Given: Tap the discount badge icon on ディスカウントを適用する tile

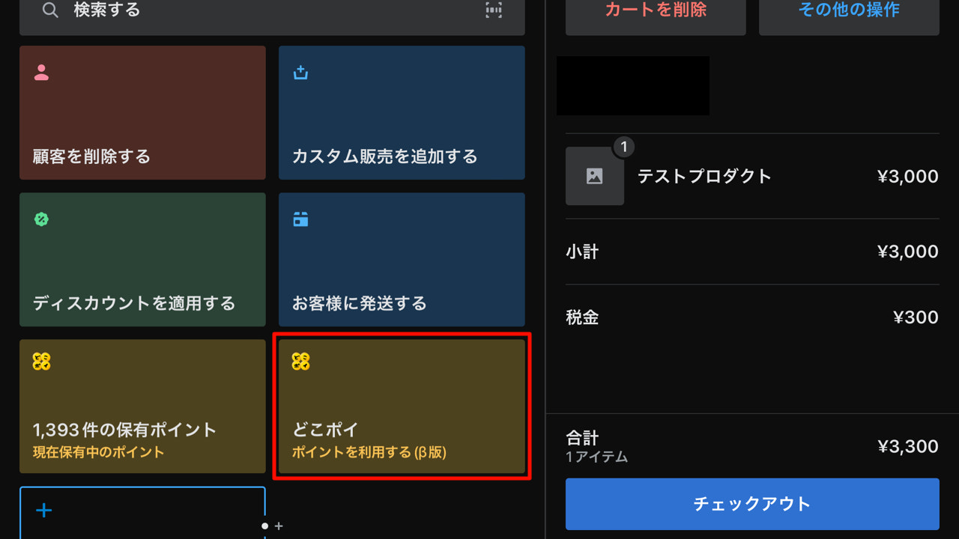Looking at the screenshot, I should 40,219.
